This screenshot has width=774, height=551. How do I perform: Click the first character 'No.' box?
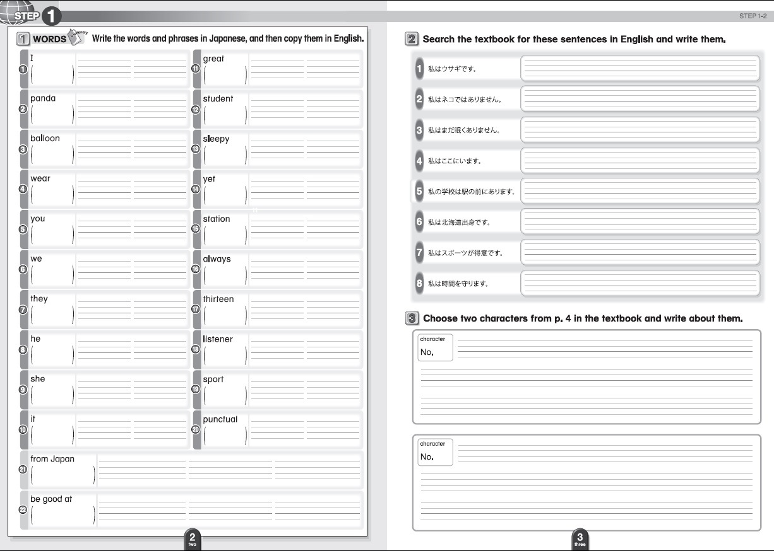point(435,347)
